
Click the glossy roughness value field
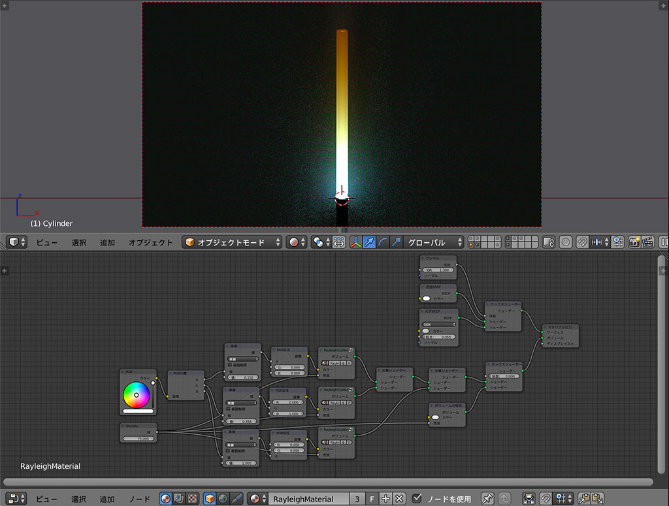click(438, 337)
